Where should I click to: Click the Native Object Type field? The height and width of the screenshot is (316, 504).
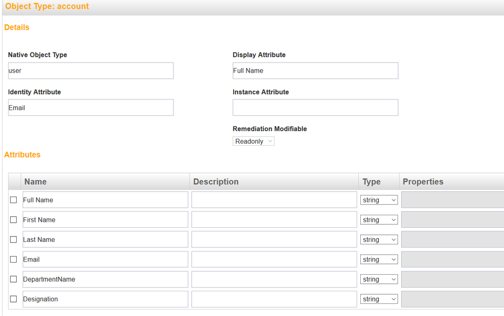click(x=91, y=71)
